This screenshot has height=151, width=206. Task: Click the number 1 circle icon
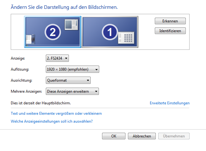pyautogui.click(x=110, y=32)
